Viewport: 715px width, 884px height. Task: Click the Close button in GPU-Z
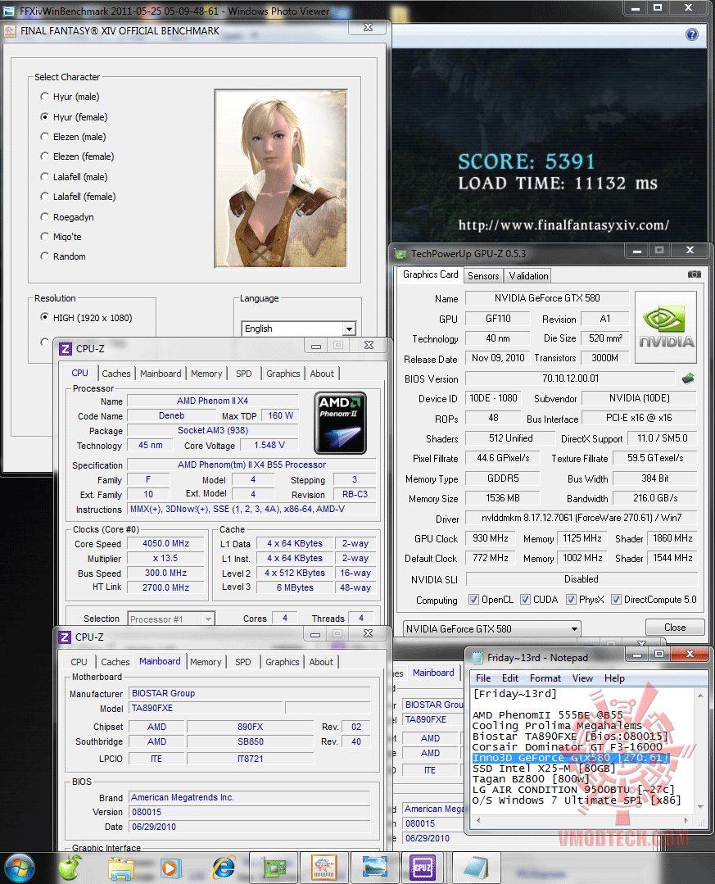(675, 628)
